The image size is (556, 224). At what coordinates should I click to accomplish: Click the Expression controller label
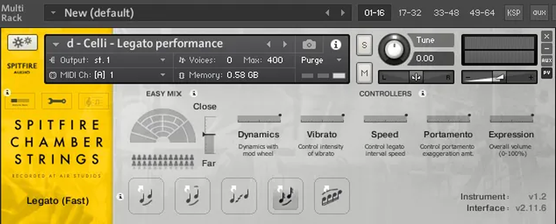(x=511, y=135)
